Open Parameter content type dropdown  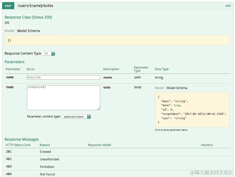point(76,117)
